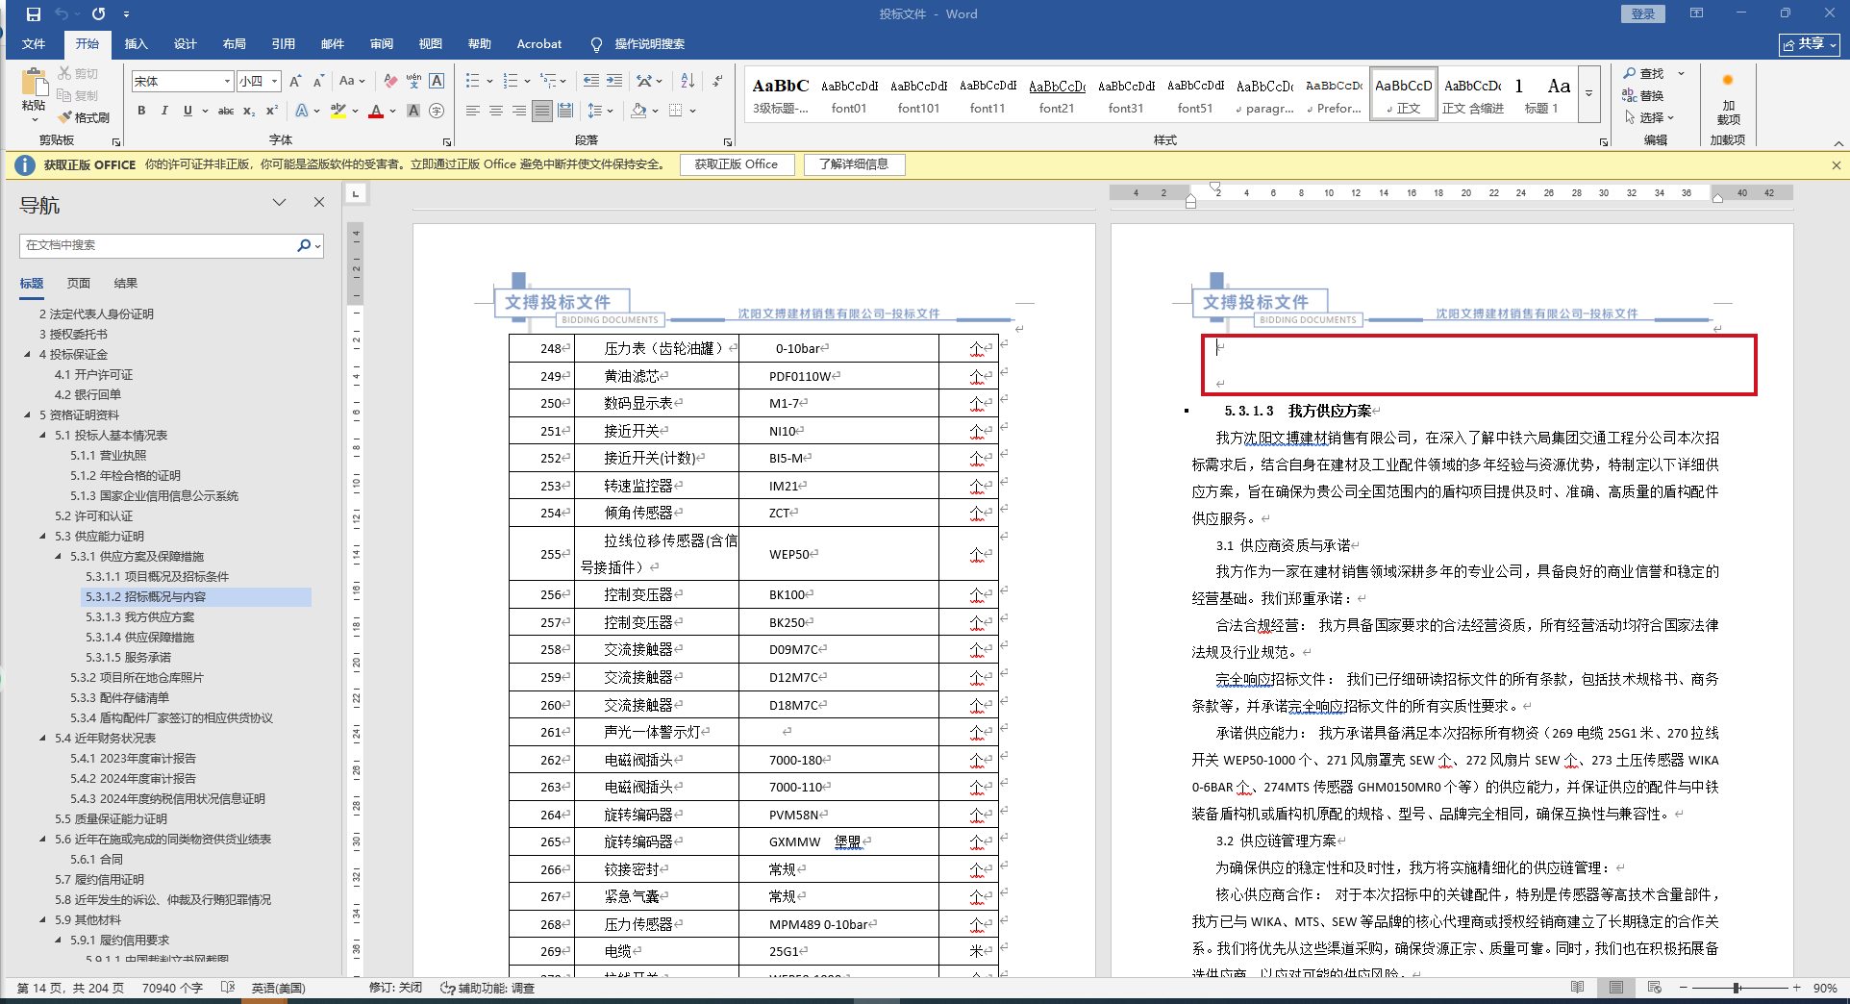
Task: Open the 插入 ribbon tab
Action: [x=136, y=44]
